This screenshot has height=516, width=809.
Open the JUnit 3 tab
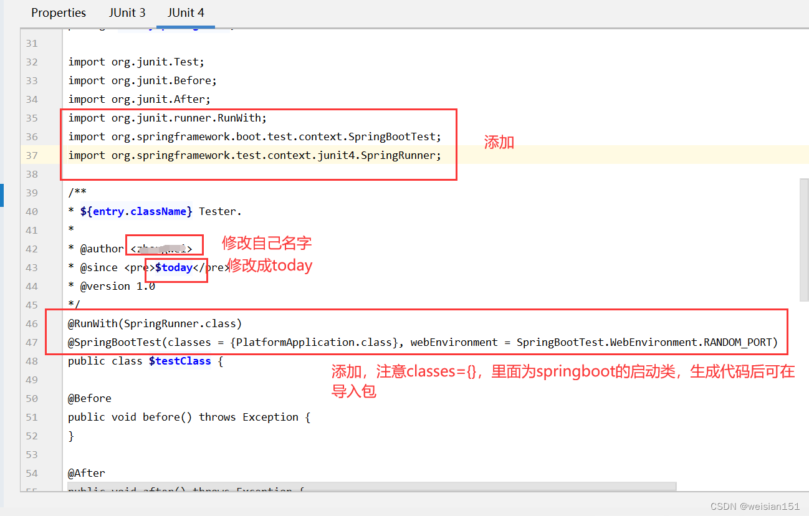(x=127, y=12)
